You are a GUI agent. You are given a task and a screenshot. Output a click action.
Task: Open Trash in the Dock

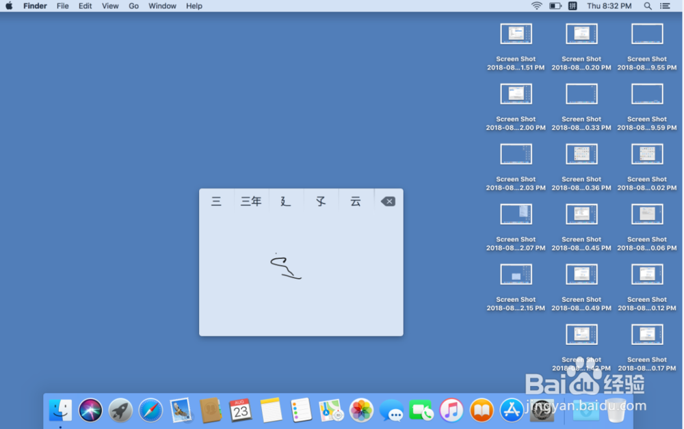click(616, 410)
